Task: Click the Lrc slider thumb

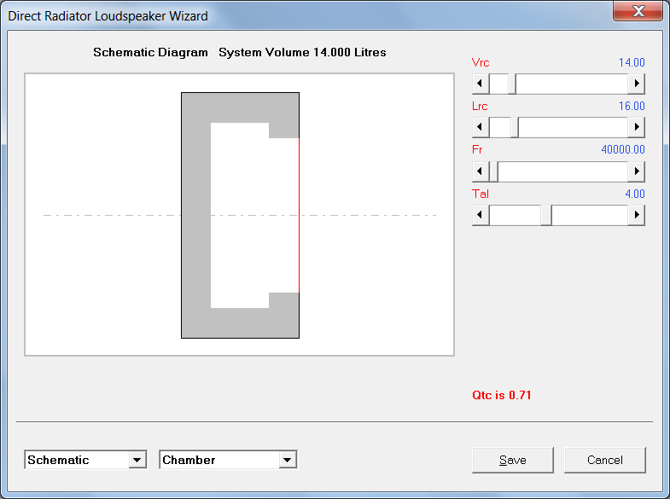Action: pyautogui.click(x=515, y=127)
